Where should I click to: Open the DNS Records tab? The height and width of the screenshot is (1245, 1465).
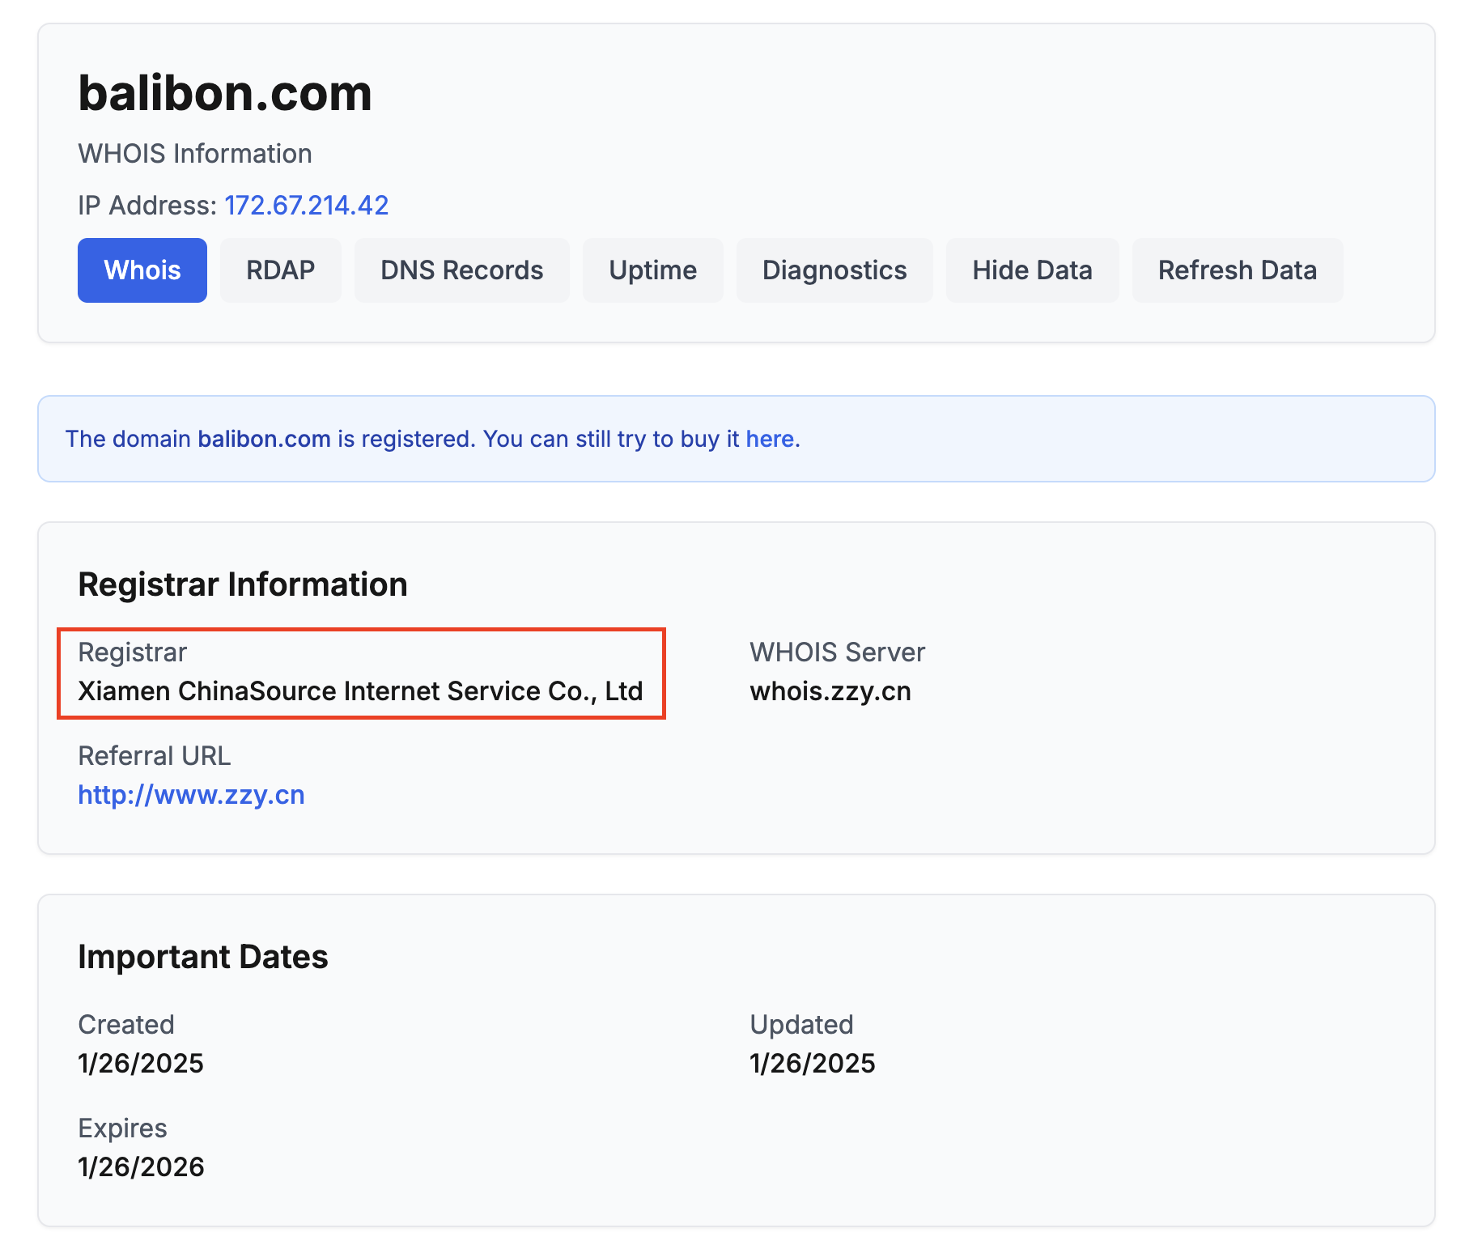(x=461, y=270)
